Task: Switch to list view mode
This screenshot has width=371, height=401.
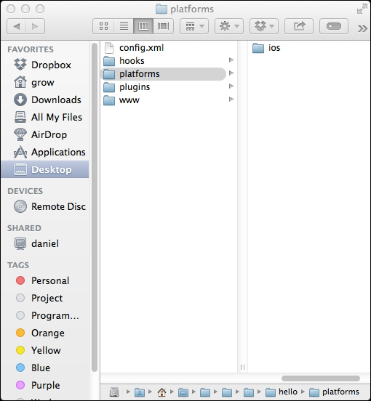Action: [x=124, y=26]
